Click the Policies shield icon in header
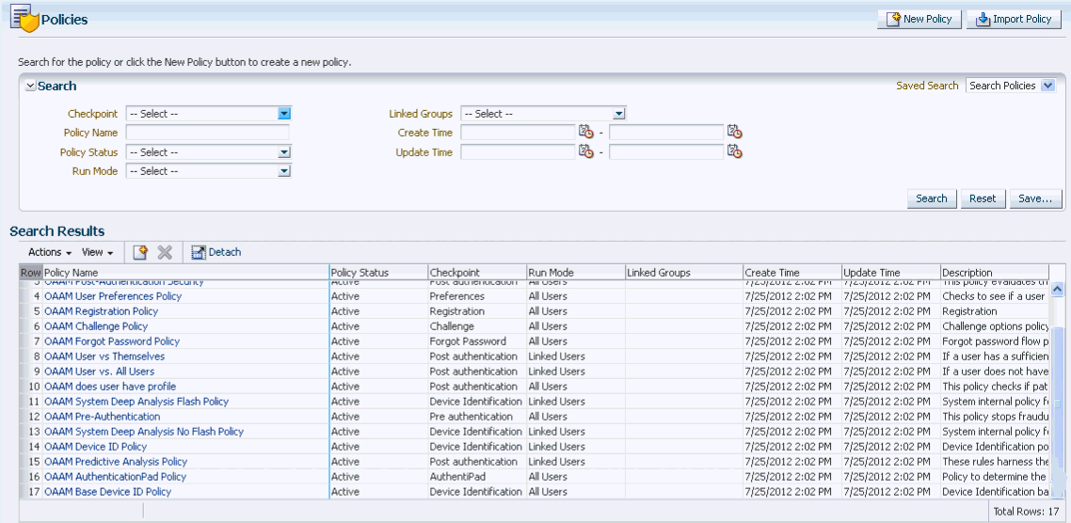The width and height of the screenshot is (1071, 523). [25, 19]
